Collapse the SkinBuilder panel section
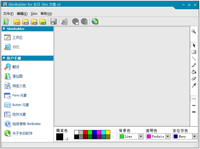 (4, 29)
